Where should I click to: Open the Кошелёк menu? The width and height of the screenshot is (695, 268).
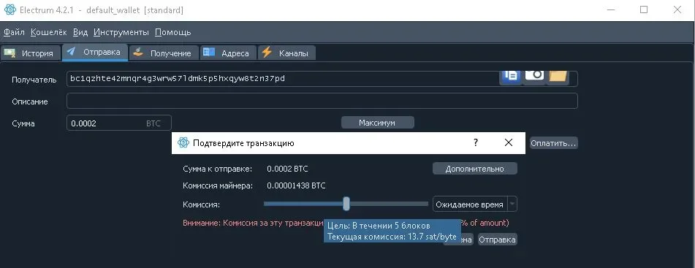coord(49,32)
